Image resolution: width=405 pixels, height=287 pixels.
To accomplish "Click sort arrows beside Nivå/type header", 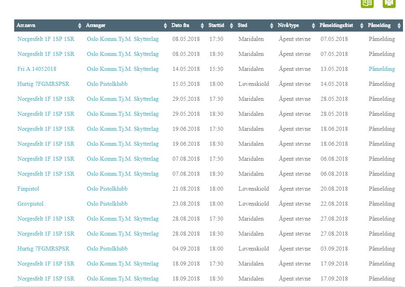I will pyautogui.click(x=313, y=26).
